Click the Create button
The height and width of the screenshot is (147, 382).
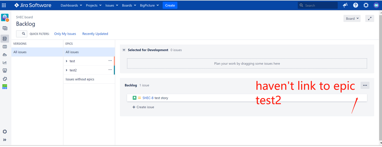(170, 5)
